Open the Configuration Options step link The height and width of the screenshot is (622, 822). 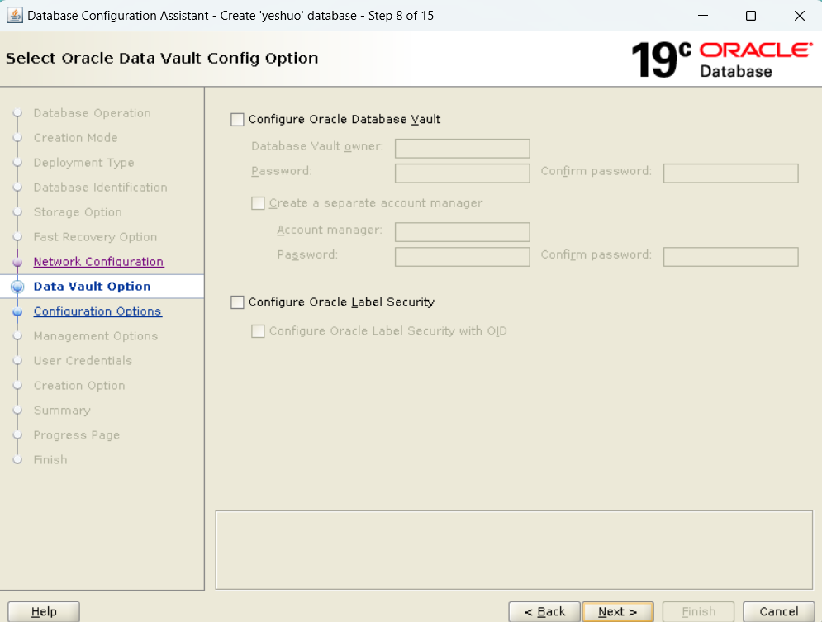click(x=97, y=311)
